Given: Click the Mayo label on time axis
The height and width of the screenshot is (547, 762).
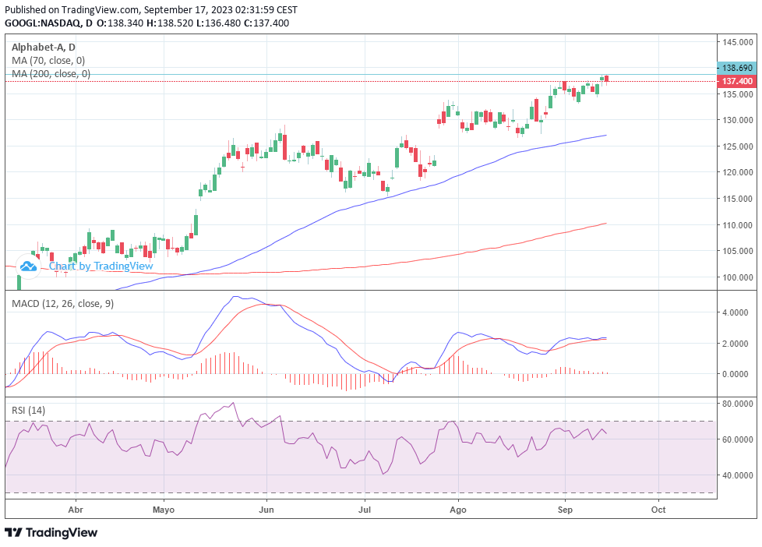Looking at the screenshot, I should (x=164, y=510).
